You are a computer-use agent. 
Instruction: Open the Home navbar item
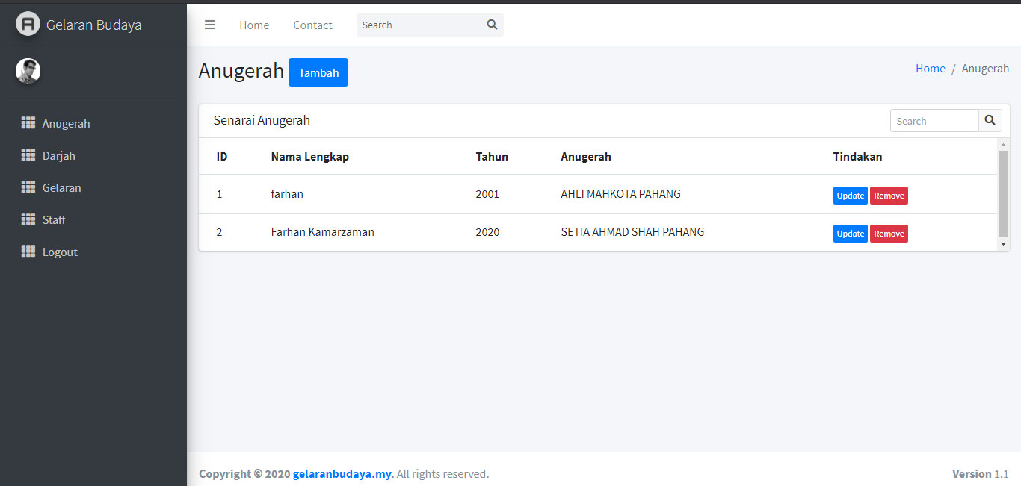click(x=254, y=25)
